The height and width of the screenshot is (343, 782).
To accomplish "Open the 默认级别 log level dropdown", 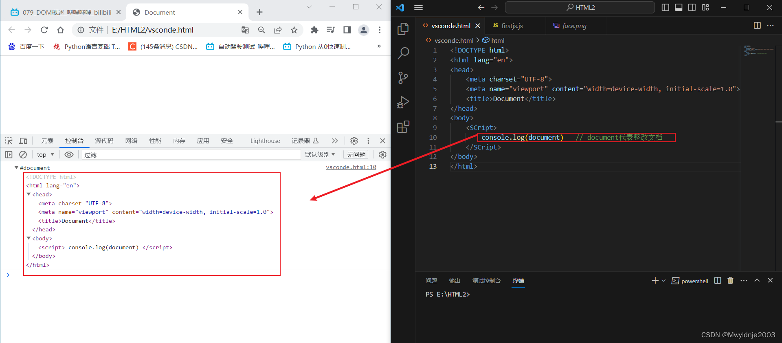I will [320, 154].
